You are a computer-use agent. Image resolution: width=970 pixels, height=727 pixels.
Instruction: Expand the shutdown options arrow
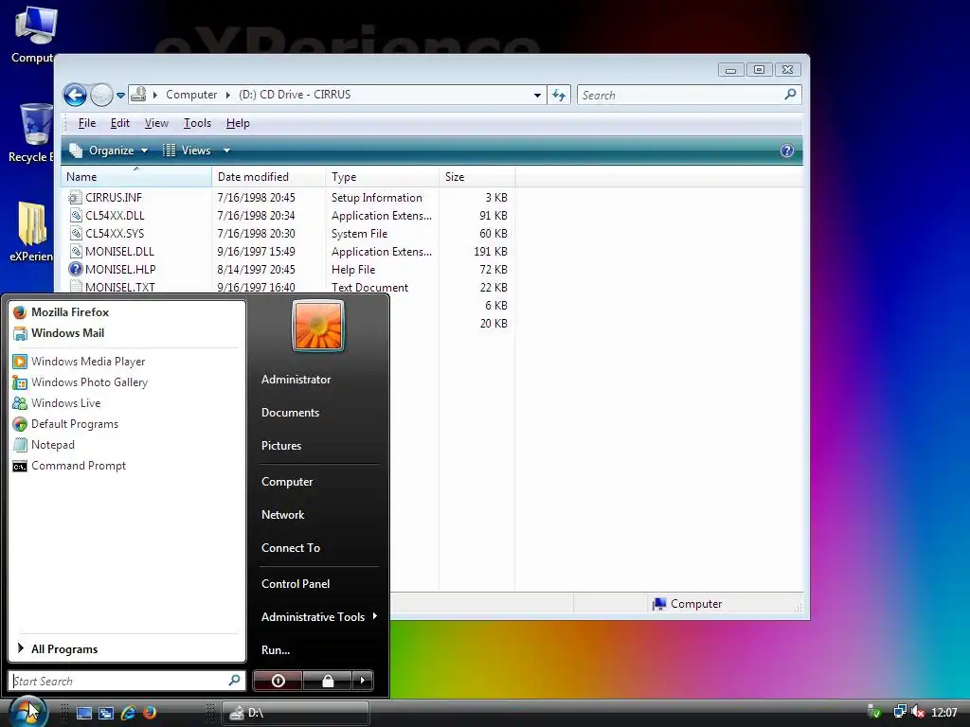pos(363,681)
